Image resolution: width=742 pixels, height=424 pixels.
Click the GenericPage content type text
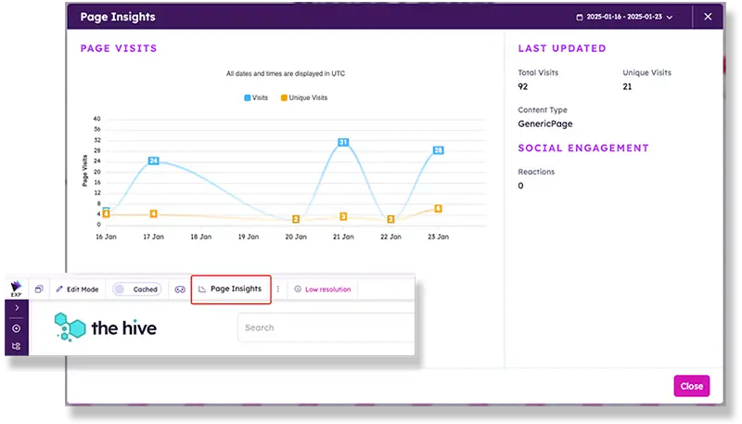545,124
